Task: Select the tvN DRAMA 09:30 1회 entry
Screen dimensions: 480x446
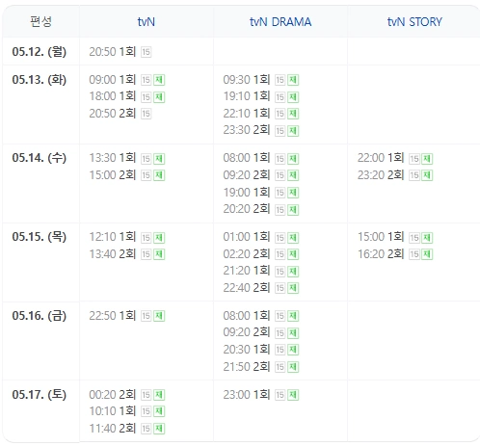Action: 261,80
